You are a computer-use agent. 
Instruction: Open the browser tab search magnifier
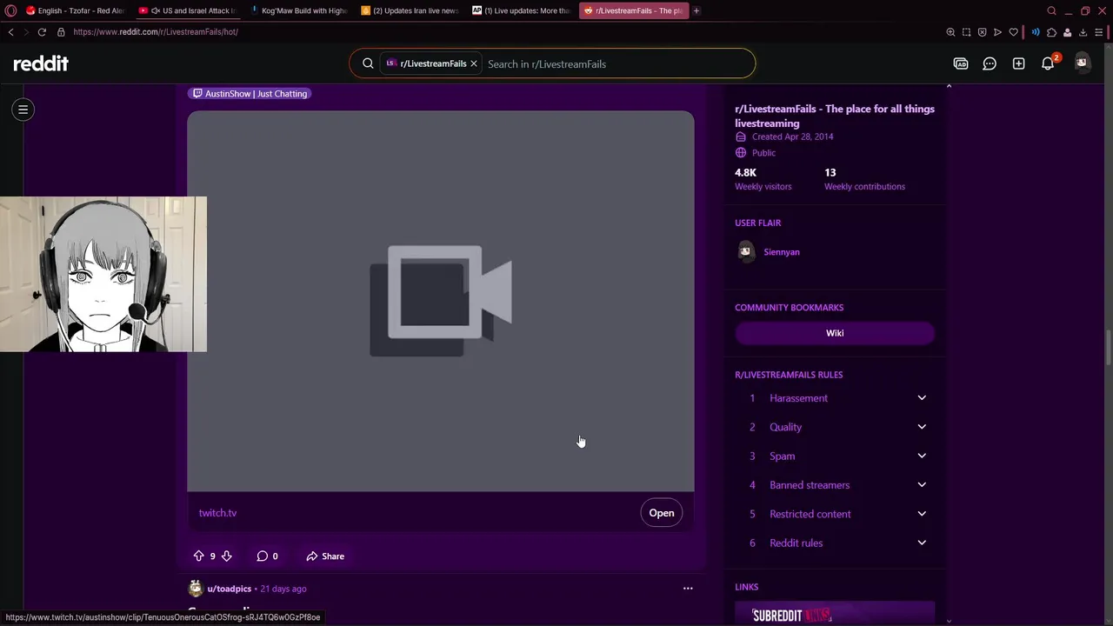tap(1051, 10)
